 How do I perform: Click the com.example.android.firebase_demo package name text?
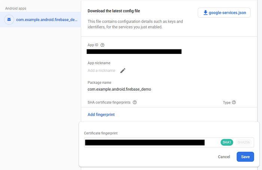pyautogui.click(x=119, y=89)
